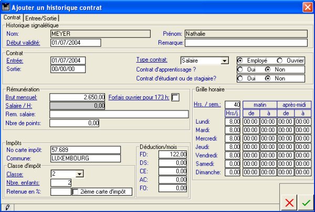Screen dimensions: 315x212
Task: Open the Entree/Sortie tab
Action: [x=41, y=18]
